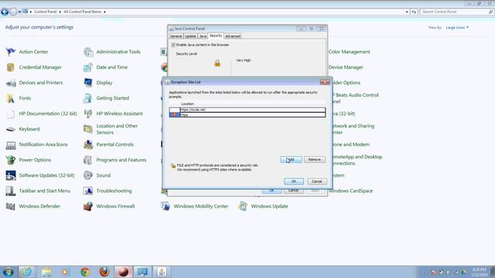Switch to Java taskbar button

(x=162, y=272)
